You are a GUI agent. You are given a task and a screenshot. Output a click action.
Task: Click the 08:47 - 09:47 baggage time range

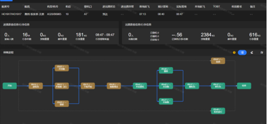pyautogui.click(x=105, y=35)
